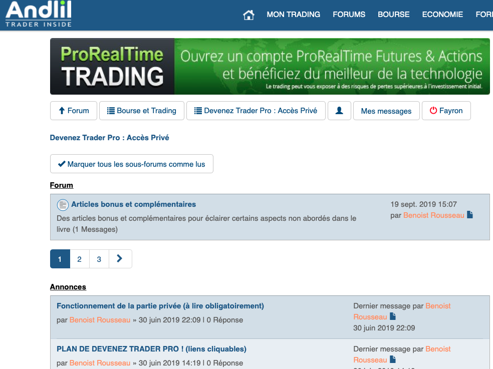Open the Bourse et Trading section button
The height and width of the screenshot is (369, 493).
click(142, 111)
